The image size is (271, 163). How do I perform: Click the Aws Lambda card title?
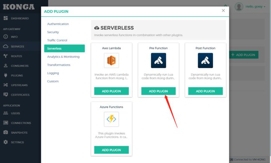[x=111, y=48]
